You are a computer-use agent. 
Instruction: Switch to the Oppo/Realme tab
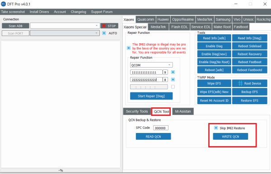coord(183,19)
